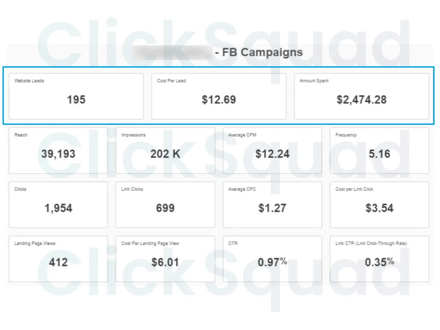The image size is (440, 330).
Task: Select the Clicks card showing 1,954
Action: tap(58, 205)
